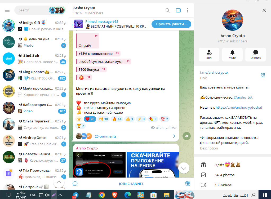
Task: Open the arshocryptochat link
Action: [x=239, y=107]
